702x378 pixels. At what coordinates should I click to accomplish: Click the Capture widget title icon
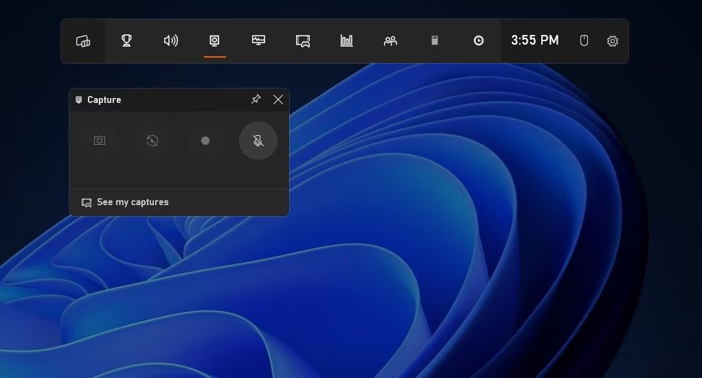click(79, 99)
